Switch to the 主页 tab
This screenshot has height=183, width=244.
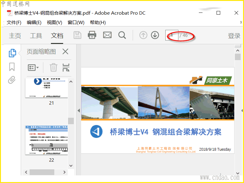tap(15, 36)
